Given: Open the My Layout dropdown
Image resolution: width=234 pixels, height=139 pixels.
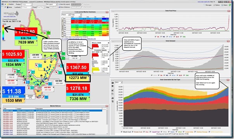Looking at the screenshot, I should click(x=52, y=4).
